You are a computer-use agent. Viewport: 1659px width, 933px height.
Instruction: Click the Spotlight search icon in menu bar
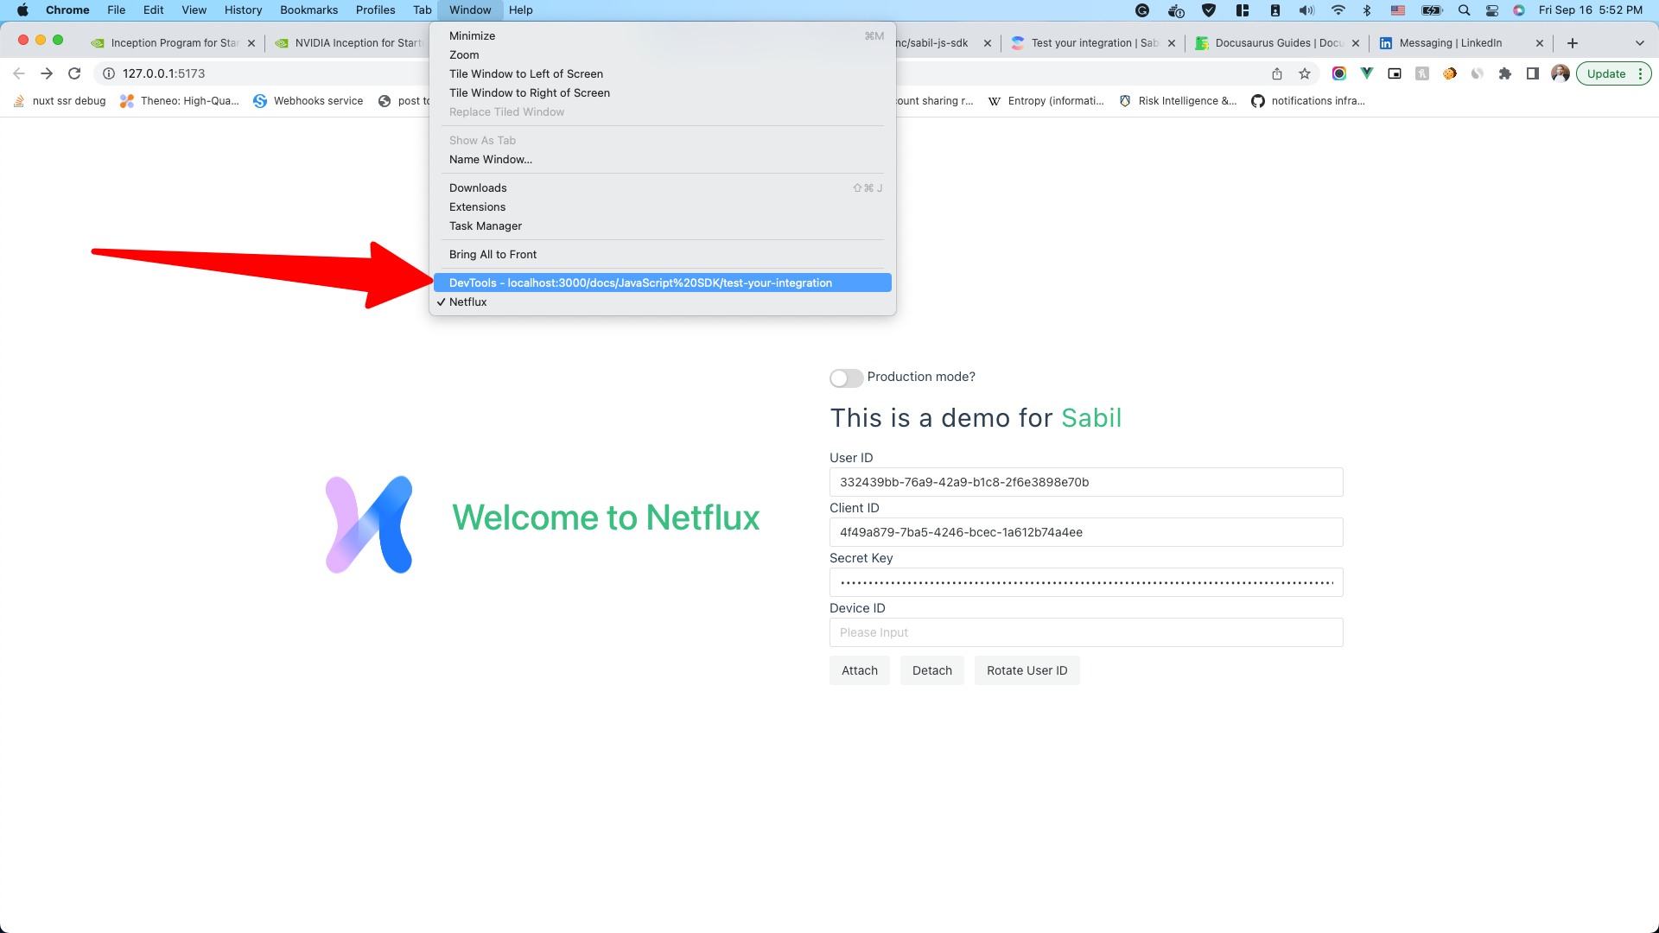[1464, 10]
